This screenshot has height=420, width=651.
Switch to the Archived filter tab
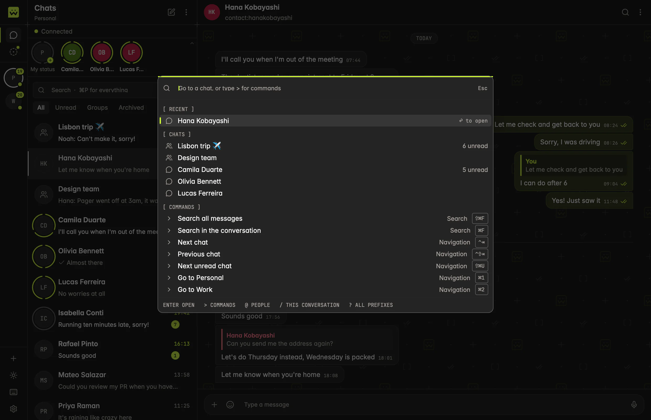(x=131, y=107)
